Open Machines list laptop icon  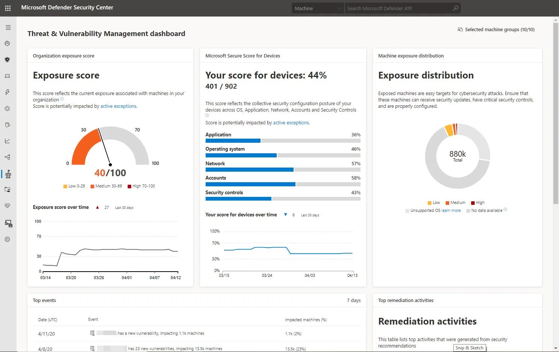click(x=7, y=76)
